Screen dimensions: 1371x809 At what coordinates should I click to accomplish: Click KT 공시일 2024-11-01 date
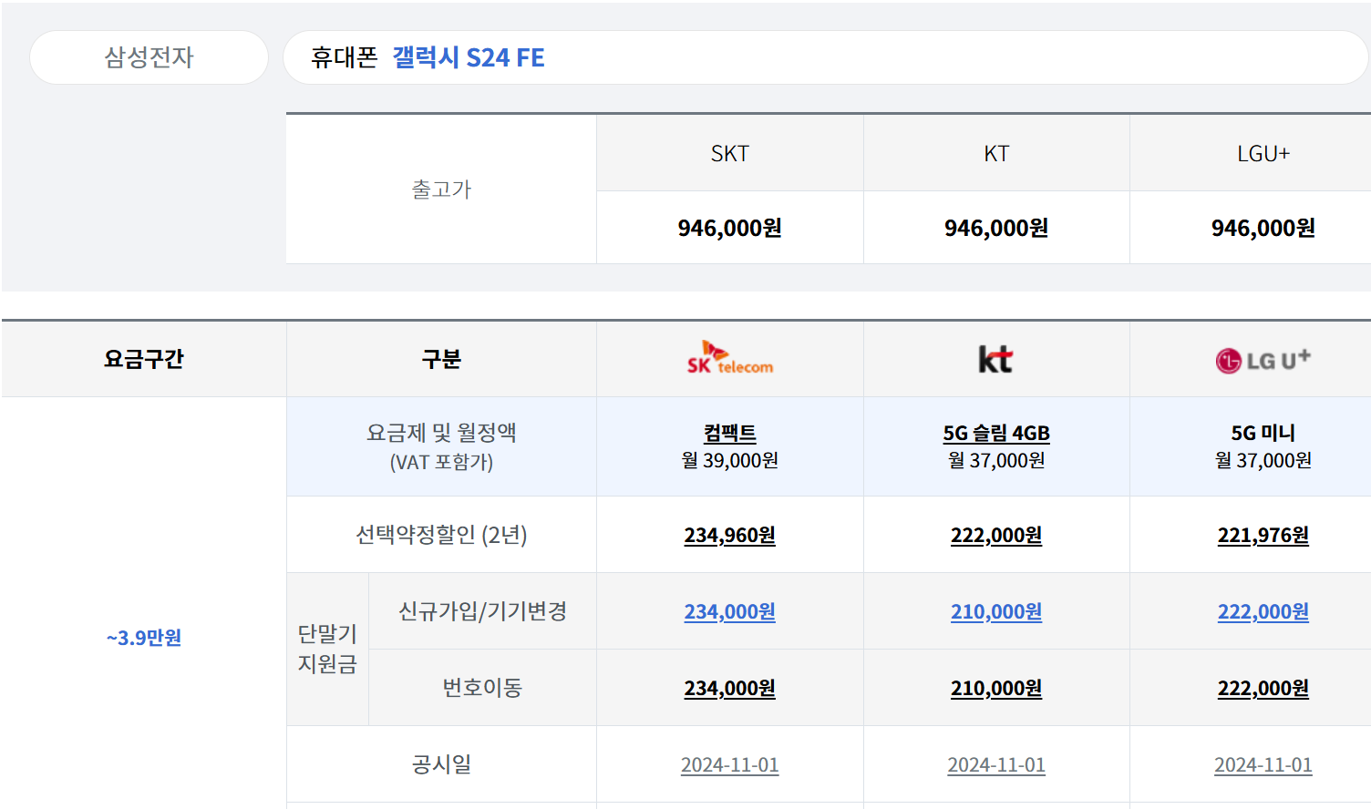(996, 765)
